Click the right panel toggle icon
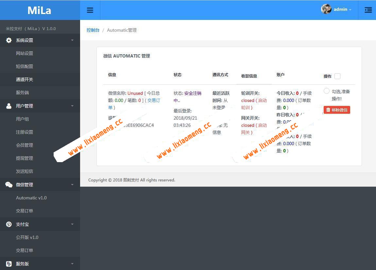The width and height of the screenshot is (376, 270). [x=368, y=10]
